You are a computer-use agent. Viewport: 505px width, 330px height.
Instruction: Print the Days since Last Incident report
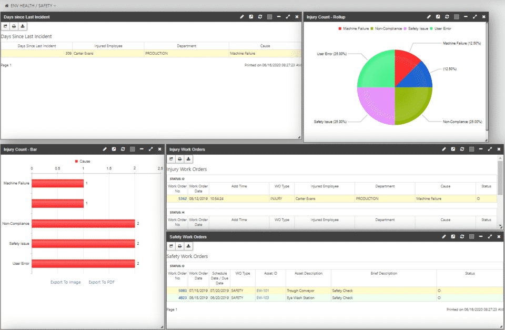coord(14,25)
